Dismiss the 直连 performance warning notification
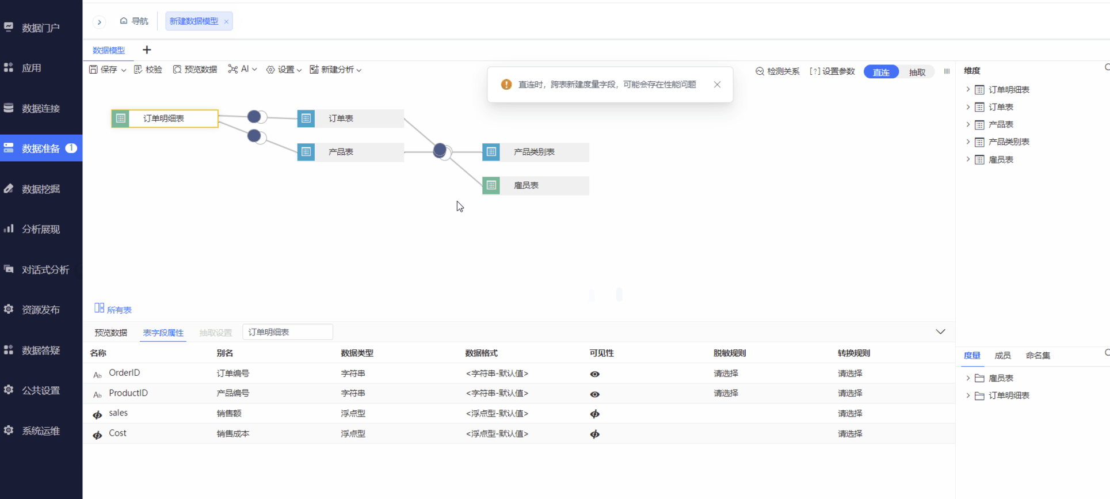1110x499 pixels. [717, 85]
